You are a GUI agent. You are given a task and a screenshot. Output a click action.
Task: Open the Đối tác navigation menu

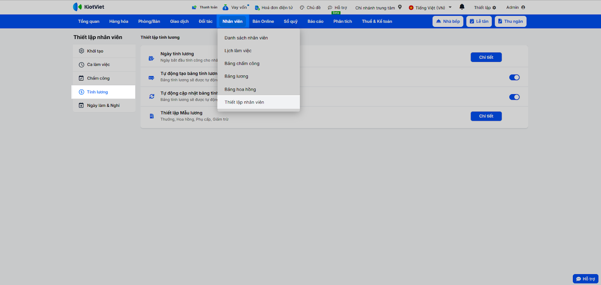[x=205, y=21]
